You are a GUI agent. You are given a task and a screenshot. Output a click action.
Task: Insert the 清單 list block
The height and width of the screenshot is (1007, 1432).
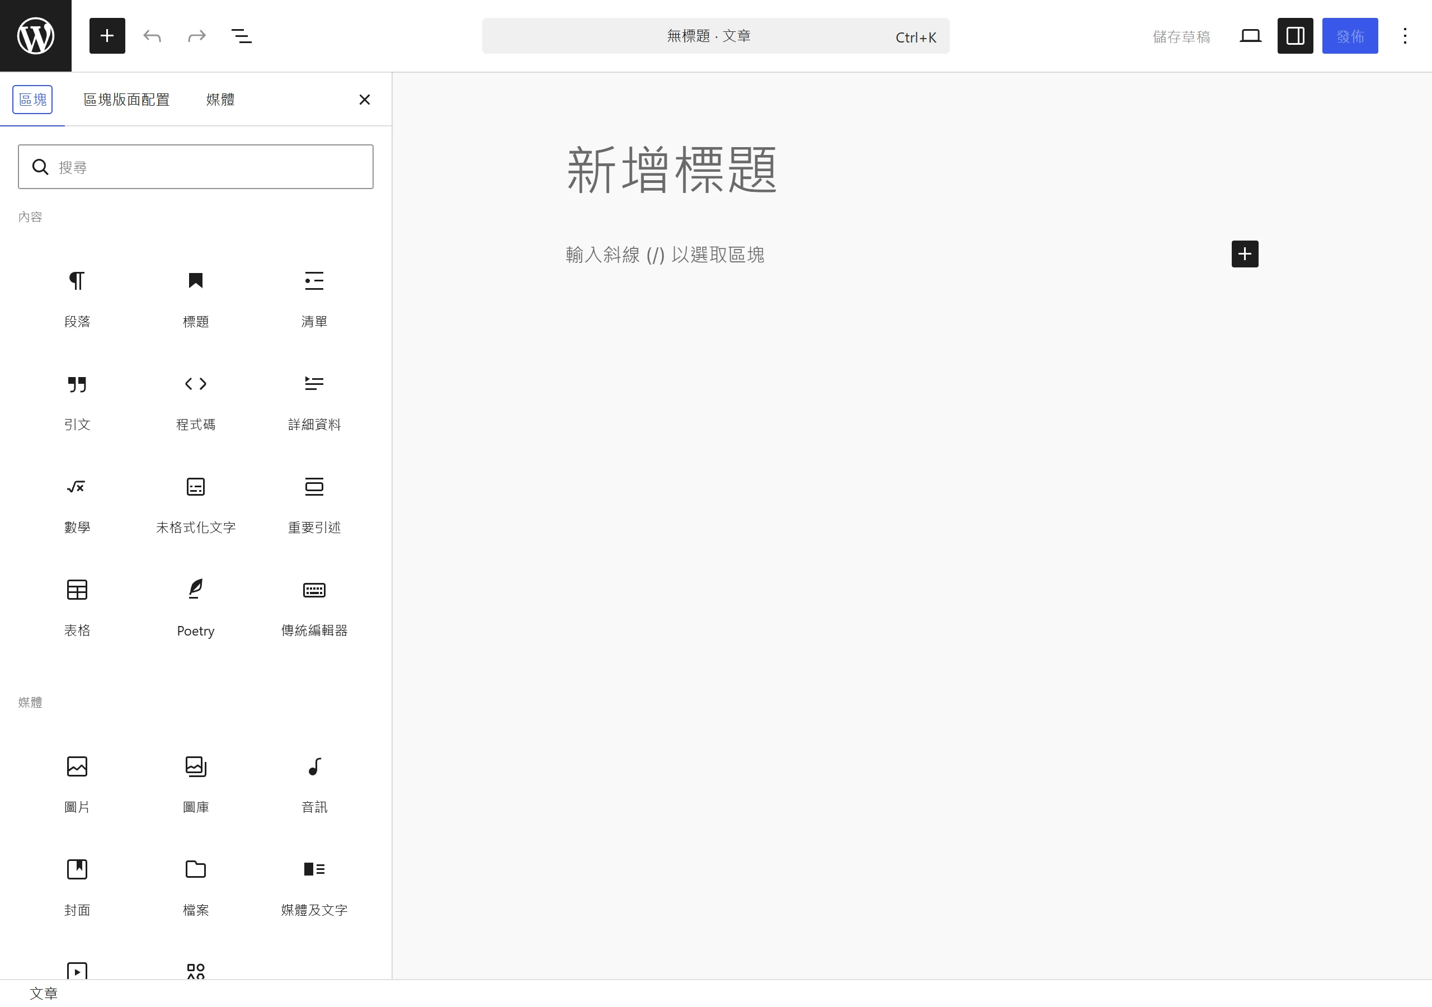pos(314,299)
